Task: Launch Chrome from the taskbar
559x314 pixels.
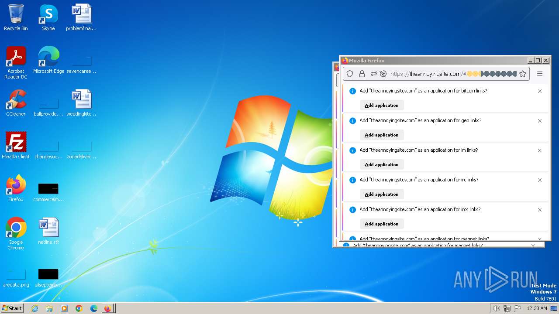Action: [79, 308]
